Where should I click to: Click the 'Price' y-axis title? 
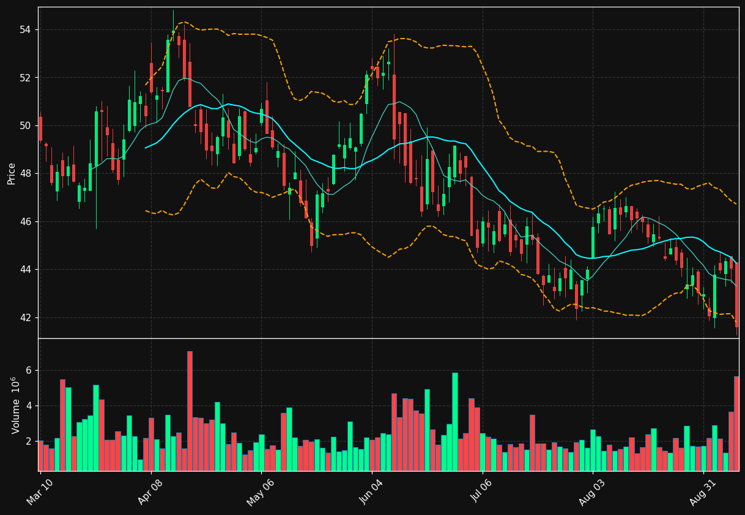[12, 173]
